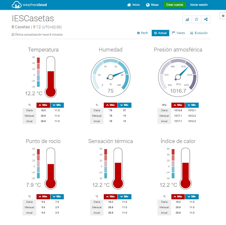
Task: Click the pale pink swatch of Índice de calor scale
Action: [173, 164]
